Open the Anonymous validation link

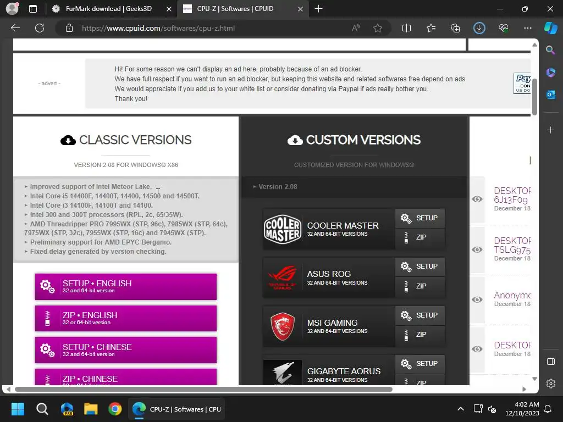click(512, 295)
